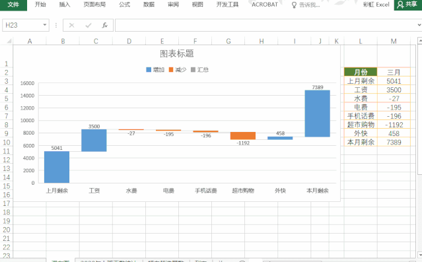Click the 本月剩余 bar labeled 7389
This screenshot has height=262, width=422.
[317, 114]
